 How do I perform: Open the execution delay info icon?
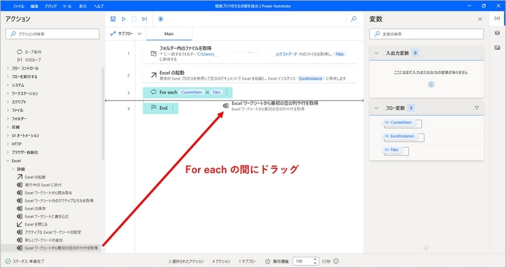click(x=336, y=261)
